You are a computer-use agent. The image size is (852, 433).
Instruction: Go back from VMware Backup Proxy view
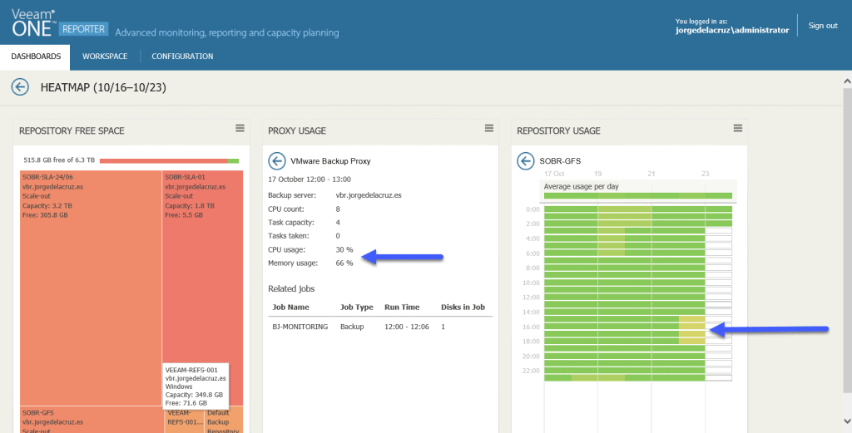pyautogui.click(x=276, y=160)
